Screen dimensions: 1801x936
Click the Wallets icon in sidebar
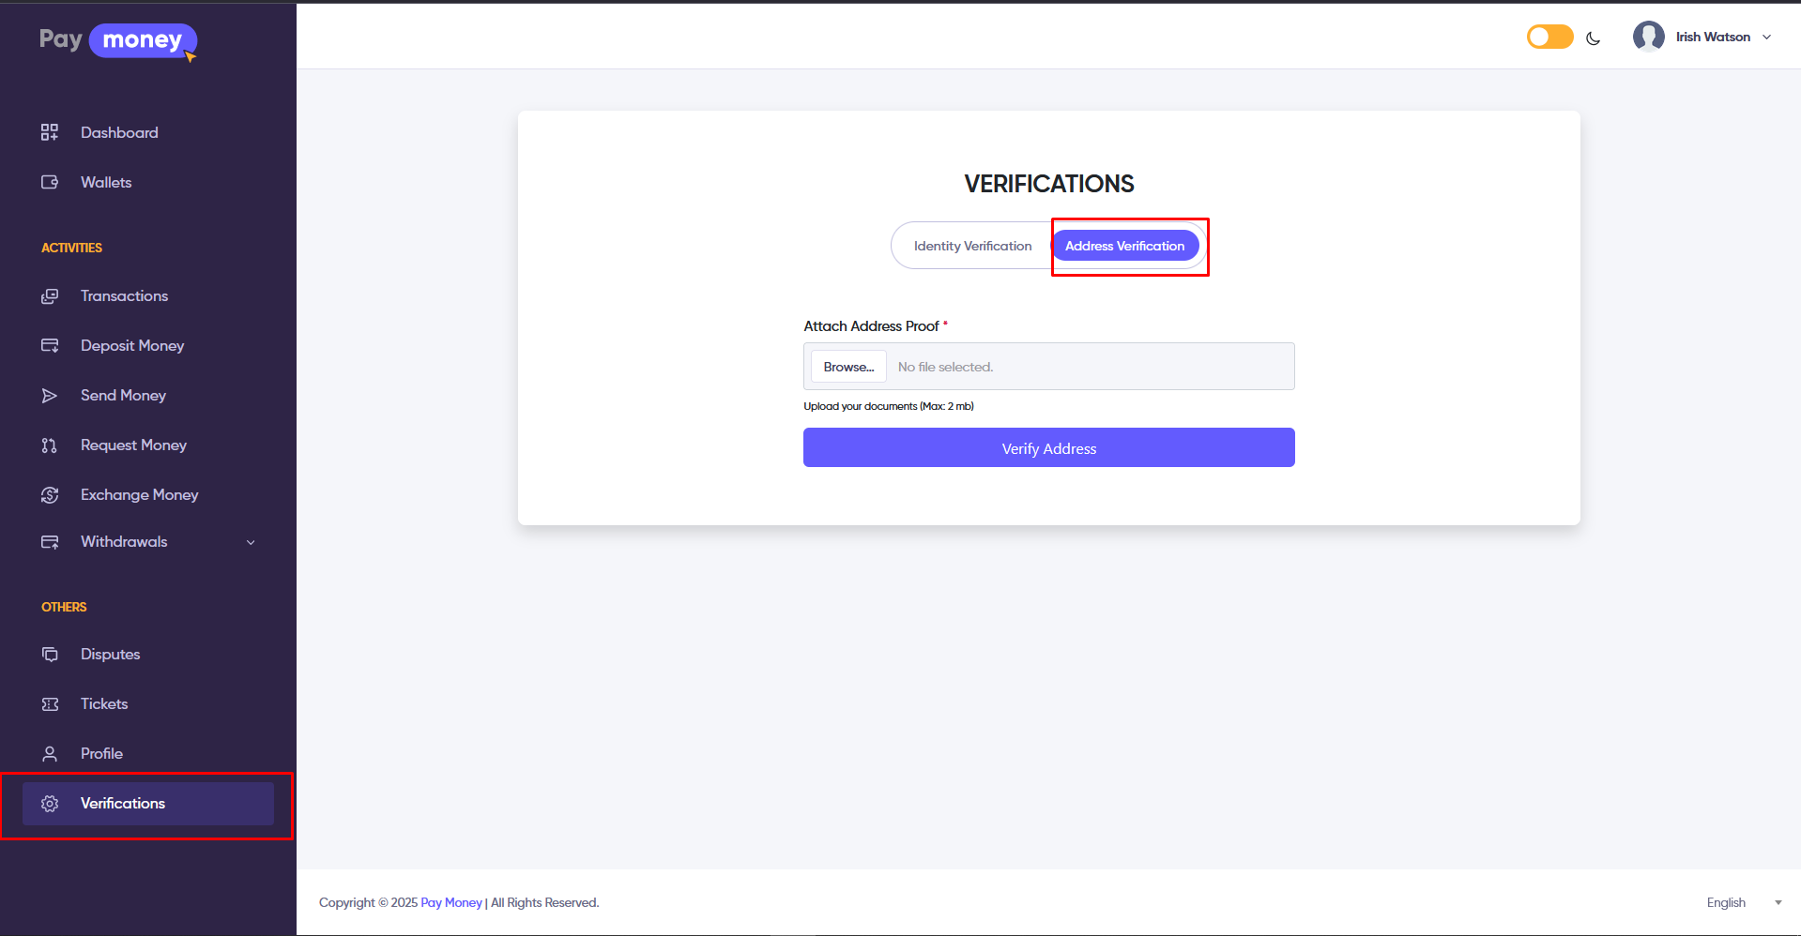click(x=50, y=182)
